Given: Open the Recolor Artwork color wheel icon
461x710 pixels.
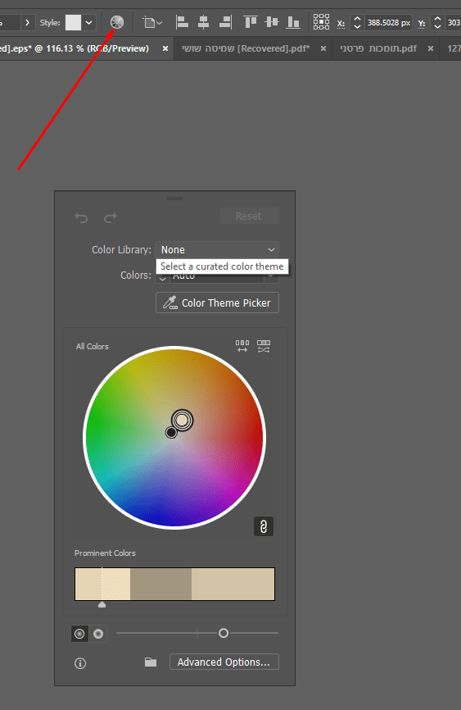Looking at the screenshot, I should click(117, 22).
